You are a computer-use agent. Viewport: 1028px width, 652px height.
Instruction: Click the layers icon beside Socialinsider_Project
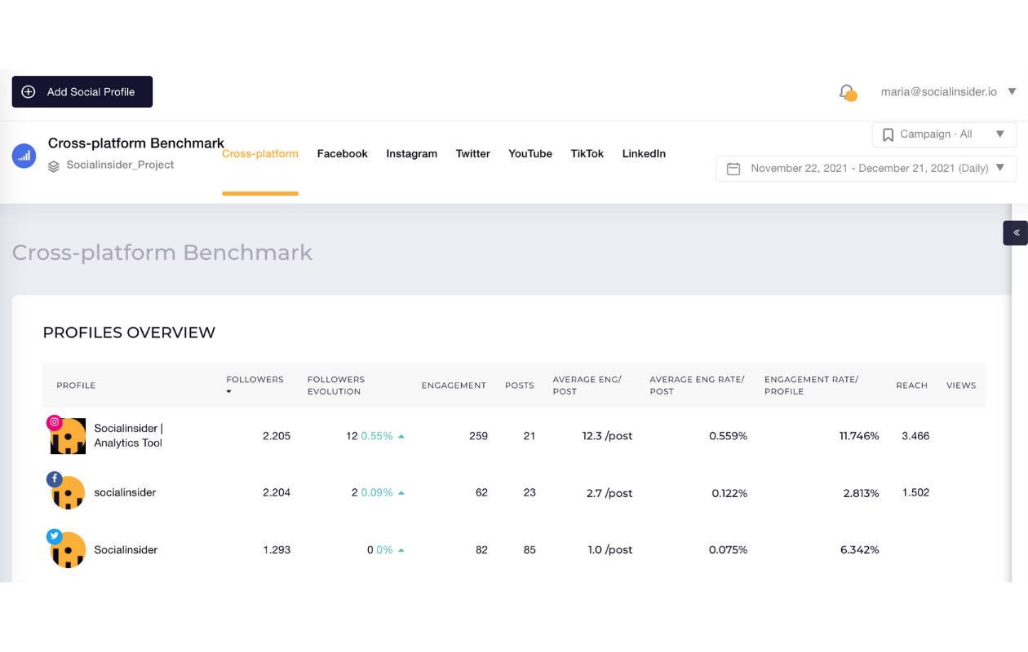(x=54, y=165)
